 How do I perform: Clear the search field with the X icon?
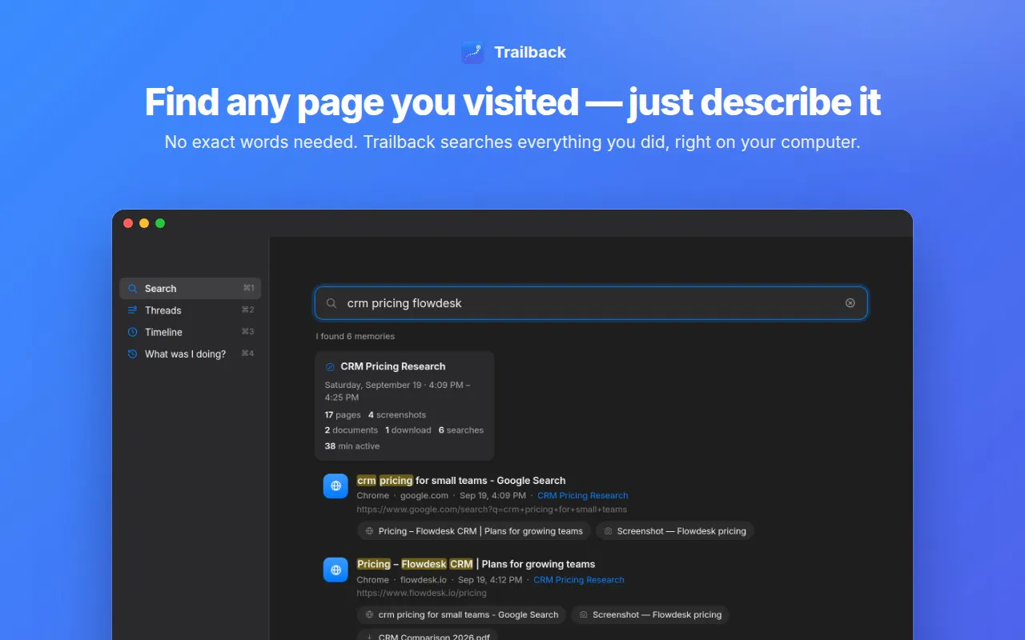click(x=850, y=303)
